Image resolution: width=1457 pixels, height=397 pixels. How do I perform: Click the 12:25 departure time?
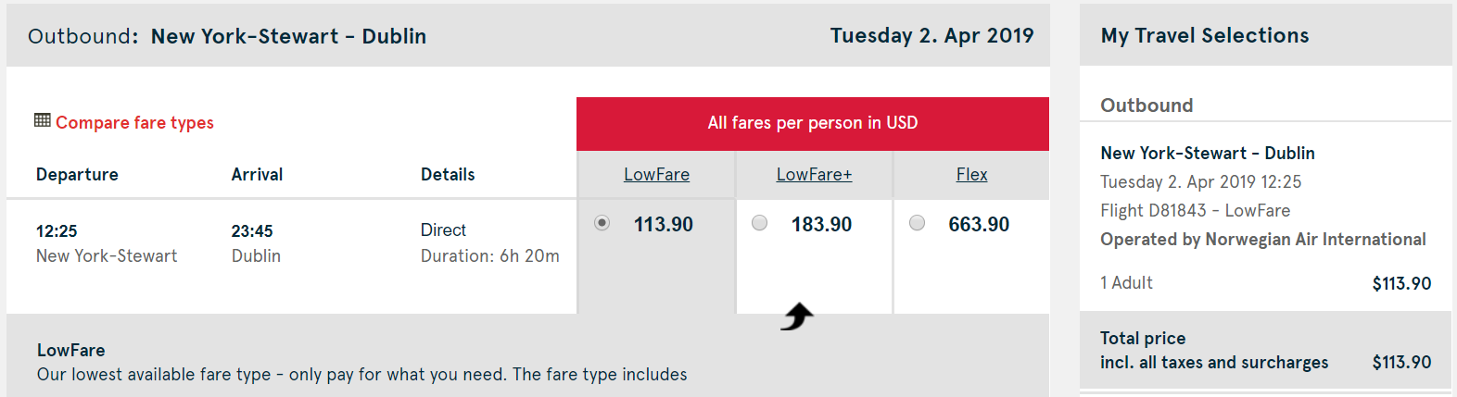[57, 231]
